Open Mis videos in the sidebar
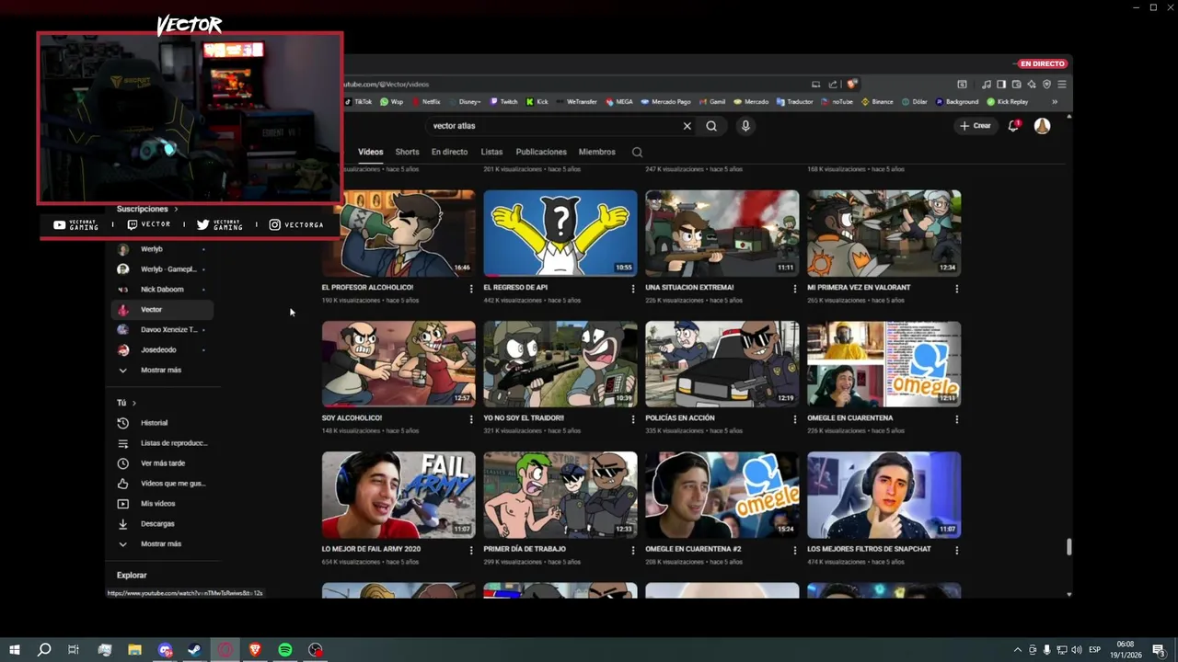The height and width of the screenshot is (662, 1178). pyautogui.click(x=162, y=504)
